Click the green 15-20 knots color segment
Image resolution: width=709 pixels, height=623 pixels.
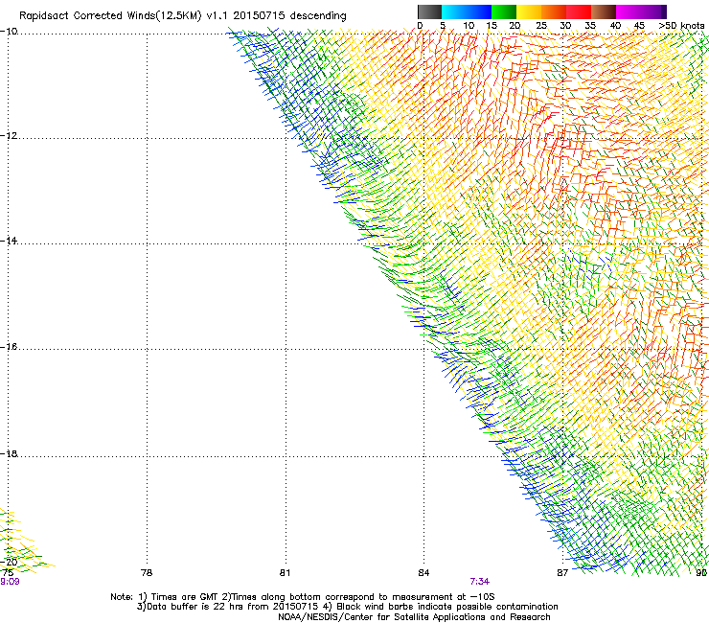point(504,12)
